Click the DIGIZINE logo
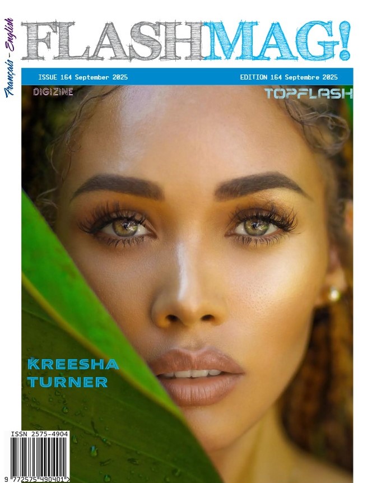Screen dimensions: 372x483 tap(53, 92)
